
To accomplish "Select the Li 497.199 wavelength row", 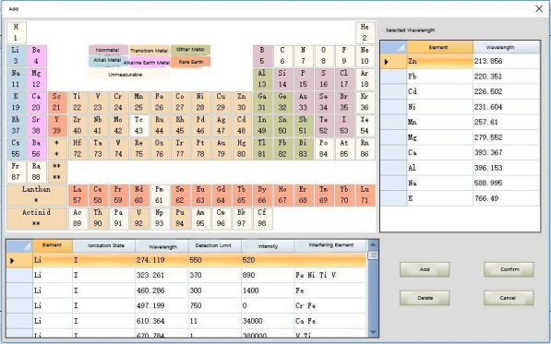I will tap(186, 306).
